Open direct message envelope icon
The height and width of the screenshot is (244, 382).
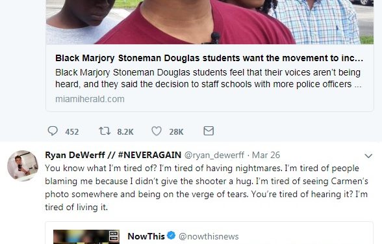(209, 131)
